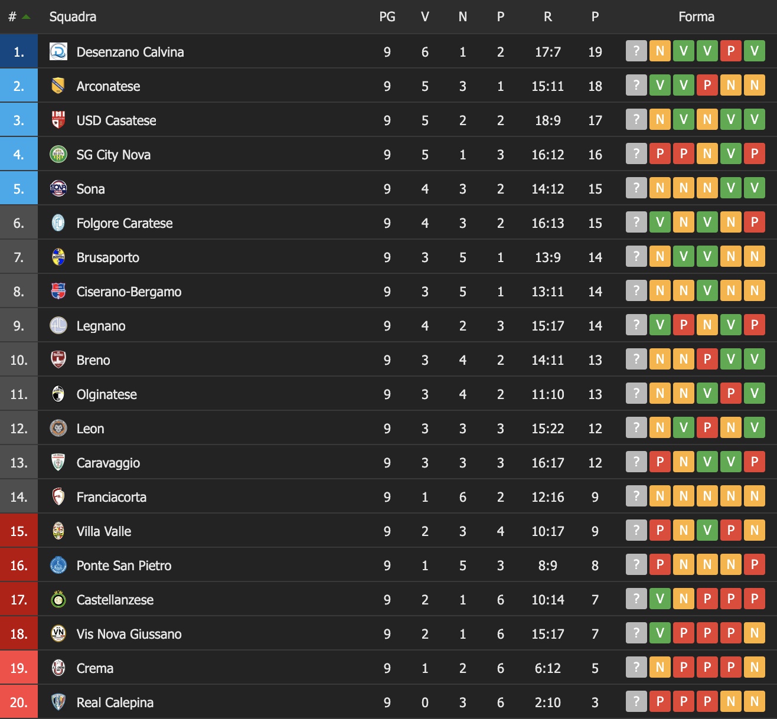This screenshot has height=719, width=777.
Task: Click the SG City Nova green crest
Action: click(58, 155)
